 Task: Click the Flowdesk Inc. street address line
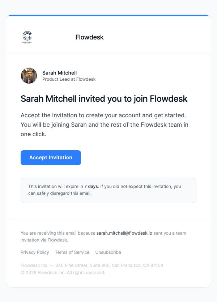click(92, 265)
